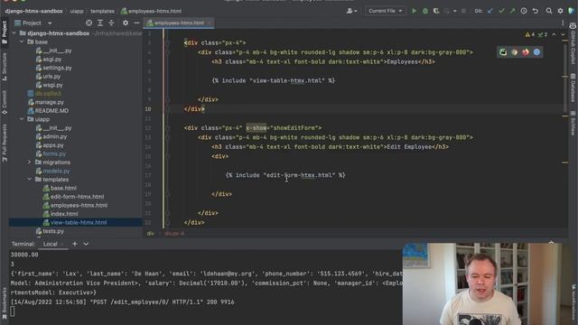Click Git update project arrow icon
Viewport: 578px width, 325px height.
[x=489, y=11]
